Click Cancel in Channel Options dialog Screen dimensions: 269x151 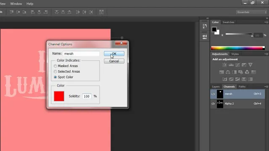(114, 61)
